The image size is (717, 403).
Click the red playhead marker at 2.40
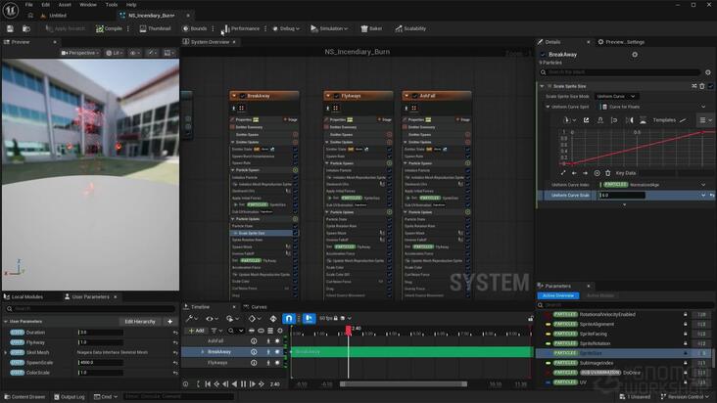tap(349, 330)
